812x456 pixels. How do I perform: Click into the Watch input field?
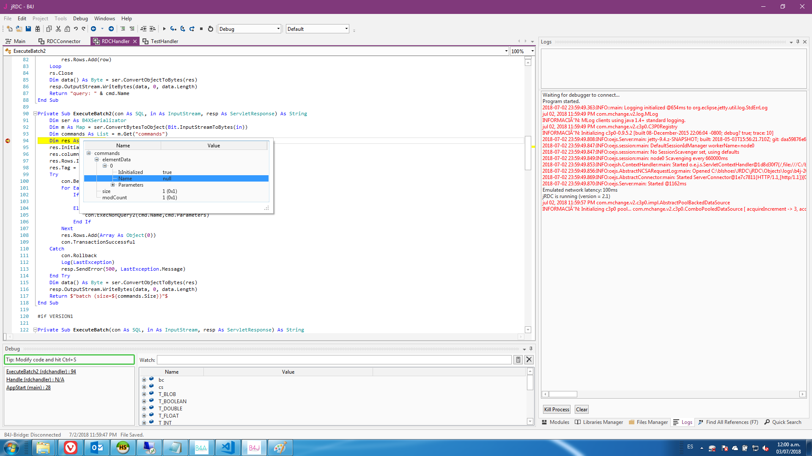point(334,360)
